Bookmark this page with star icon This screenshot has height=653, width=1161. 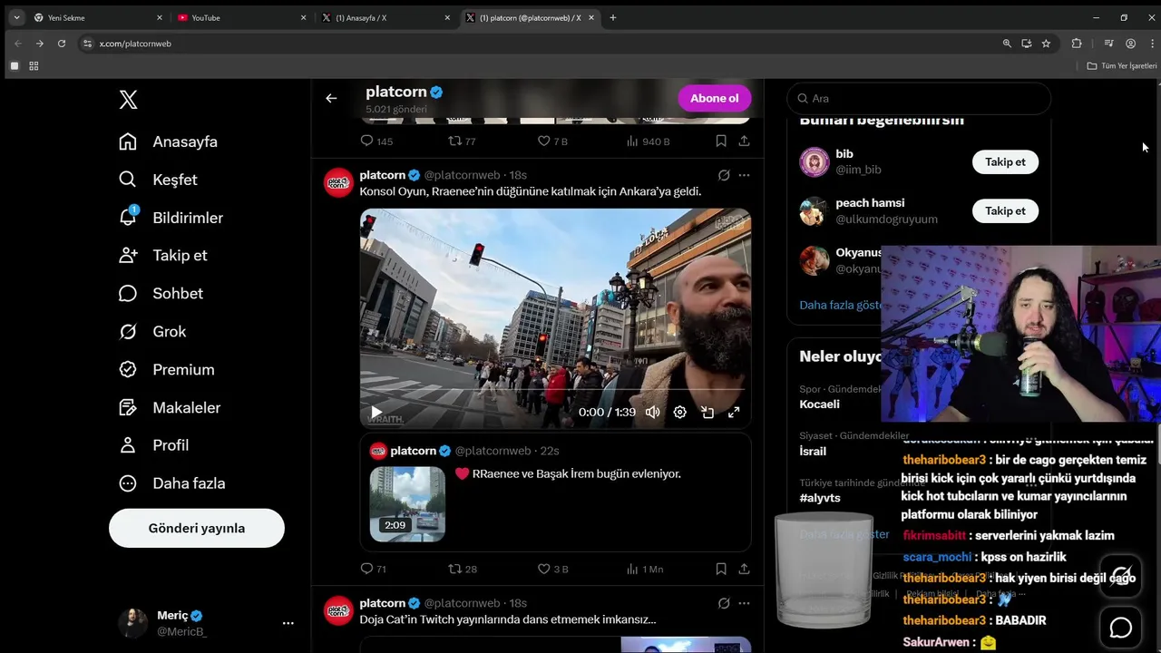tap(1046, 44)
